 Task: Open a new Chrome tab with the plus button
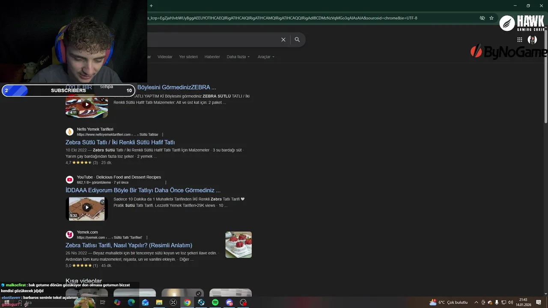151,6
